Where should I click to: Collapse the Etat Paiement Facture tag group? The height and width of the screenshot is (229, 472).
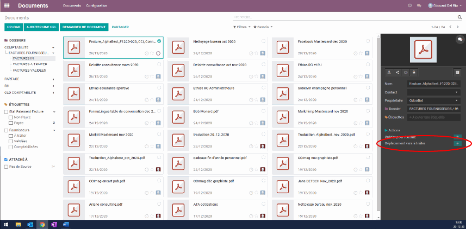tap(54, 112)
